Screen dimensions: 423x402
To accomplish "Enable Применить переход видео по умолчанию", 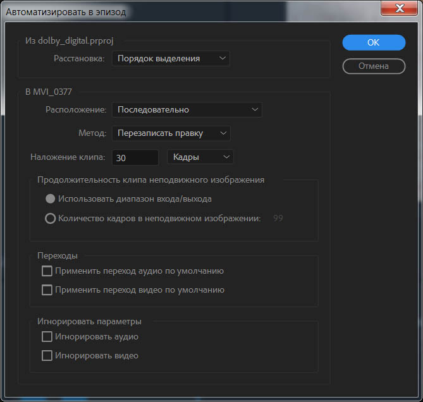I will (47, 290).
